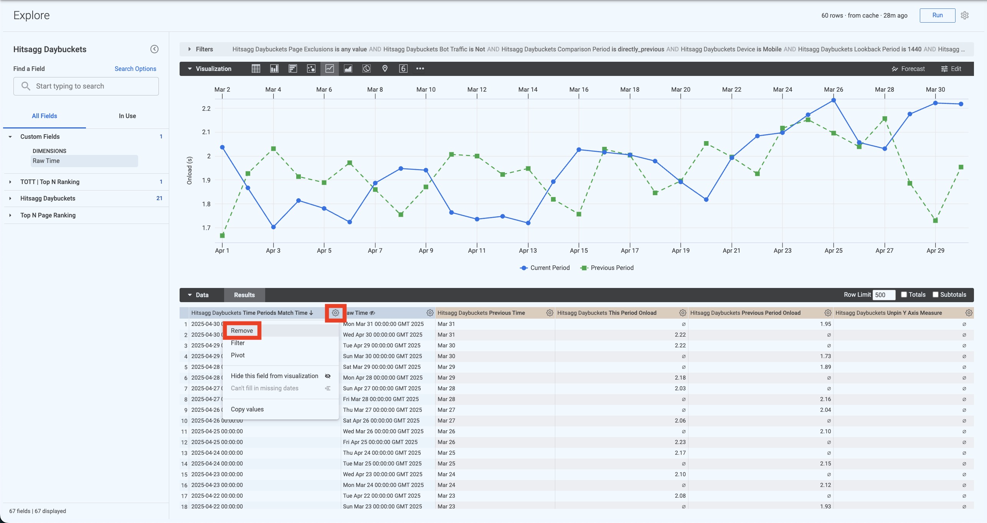Choose Filter from the column menu

238,343
